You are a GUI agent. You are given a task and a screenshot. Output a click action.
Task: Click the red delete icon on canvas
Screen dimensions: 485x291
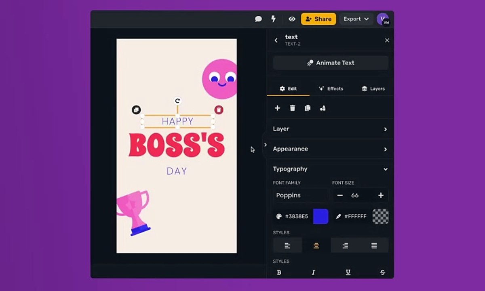pyautogui.click(x=219, y=110)
